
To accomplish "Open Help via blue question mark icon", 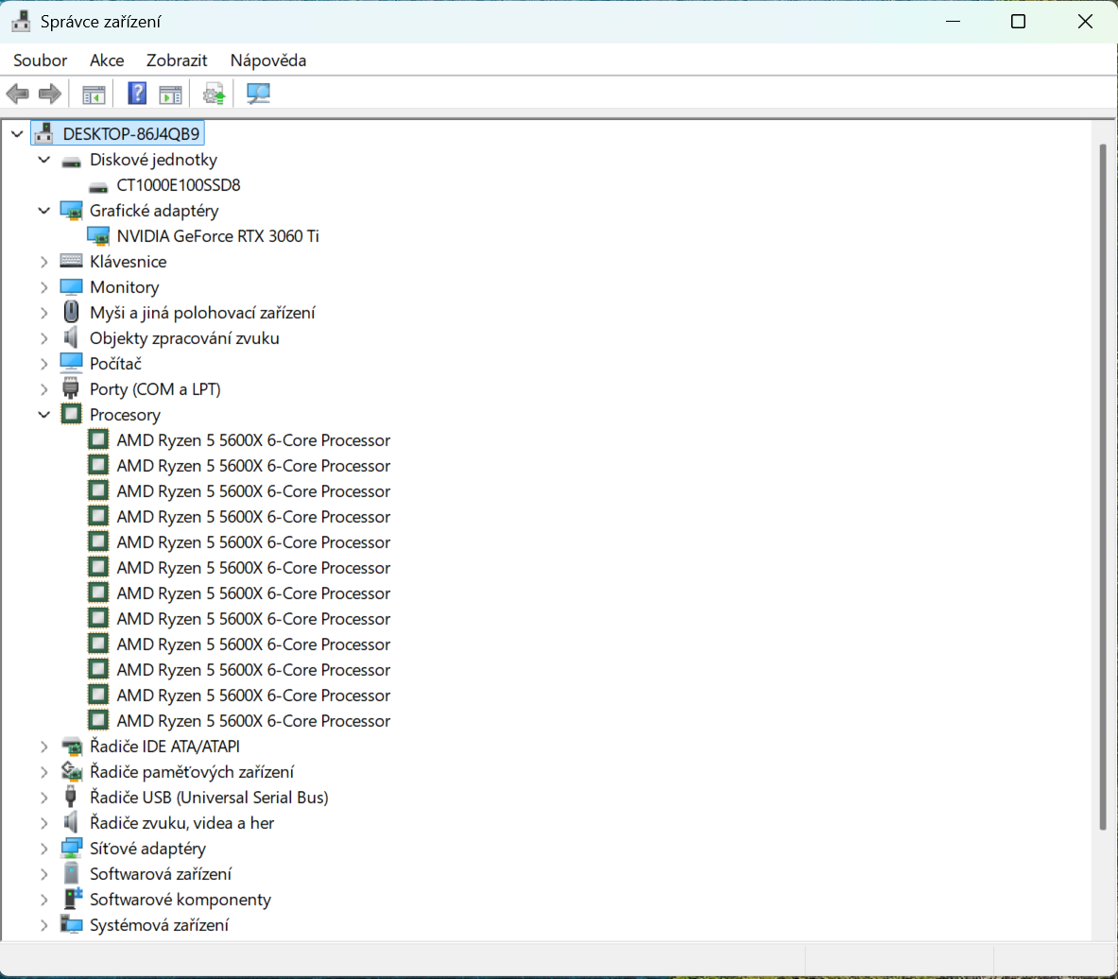I will (x=137, y=94).
